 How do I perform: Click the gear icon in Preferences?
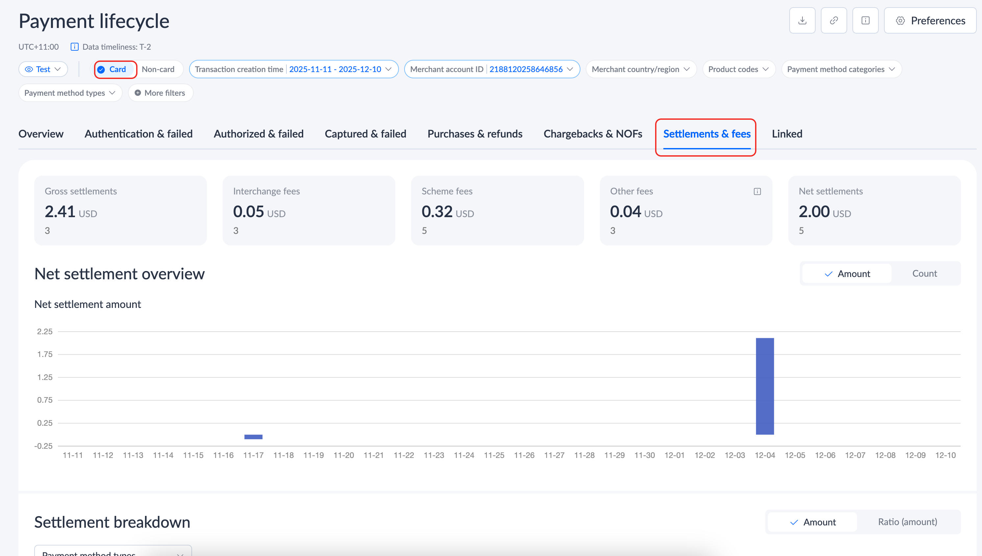click(x=900, y=21)
